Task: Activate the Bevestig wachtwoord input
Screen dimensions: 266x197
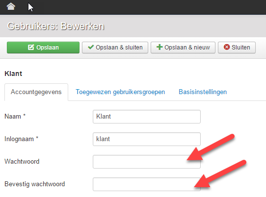Action: click(147, 184)
